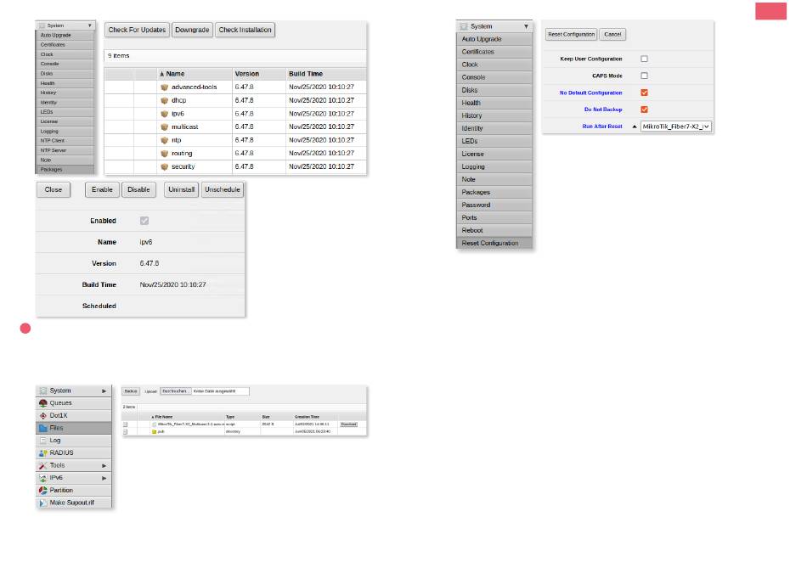Viewport: 807px width, 562px height.
Task: Expand the IPv6 submenu
Action: click(x=104, y=478)
